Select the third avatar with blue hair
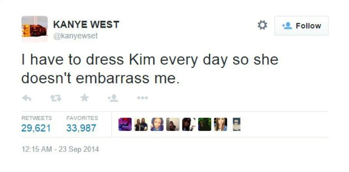The image size is (349, 172). click(157, 124)
